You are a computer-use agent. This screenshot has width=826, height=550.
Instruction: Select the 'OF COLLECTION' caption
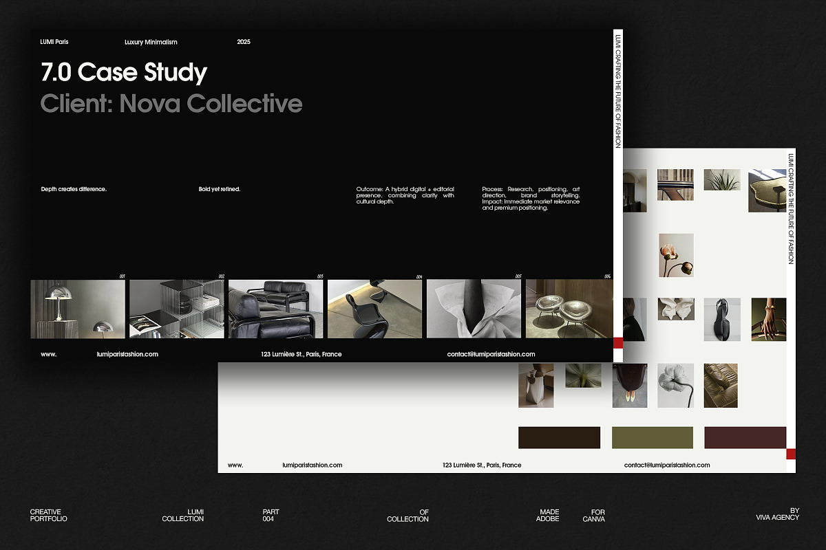pyautogui.click(x=408, y=516)
